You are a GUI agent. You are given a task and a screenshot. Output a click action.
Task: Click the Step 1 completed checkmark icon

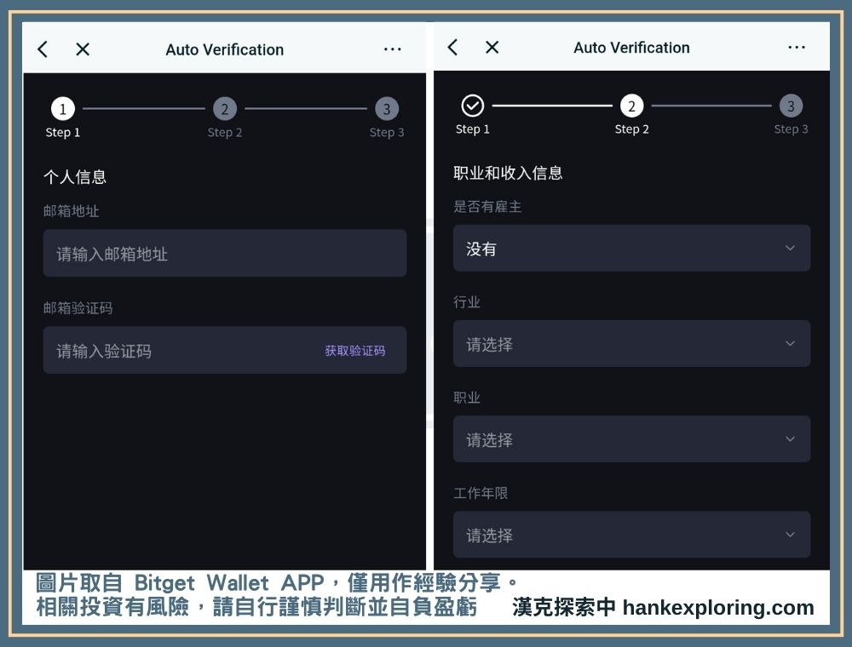[472, 106]
